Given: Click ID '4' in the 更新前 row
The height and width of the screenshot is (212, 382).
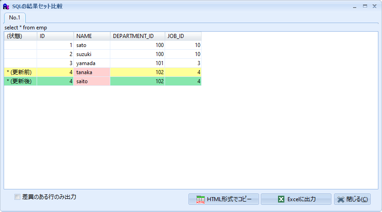Looking at the screenshot, I should click(x=55, y=72).
